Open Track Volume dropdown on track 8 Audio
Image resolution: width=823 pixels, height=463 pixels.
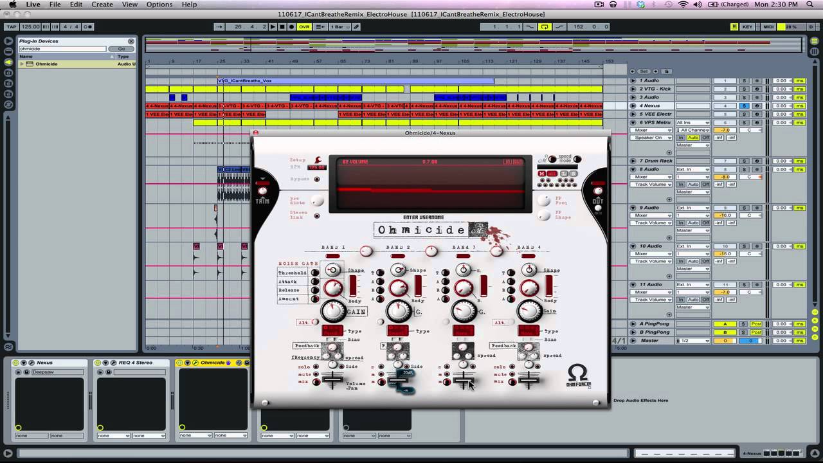pyautogui.click(x=651, y=185)
